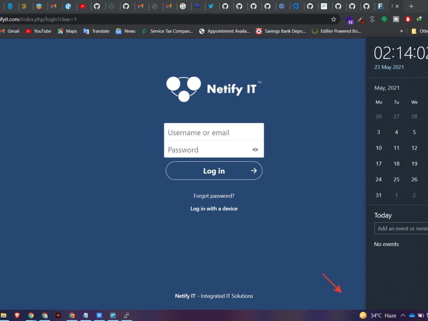Open the News bookmark

pos(125,31)
